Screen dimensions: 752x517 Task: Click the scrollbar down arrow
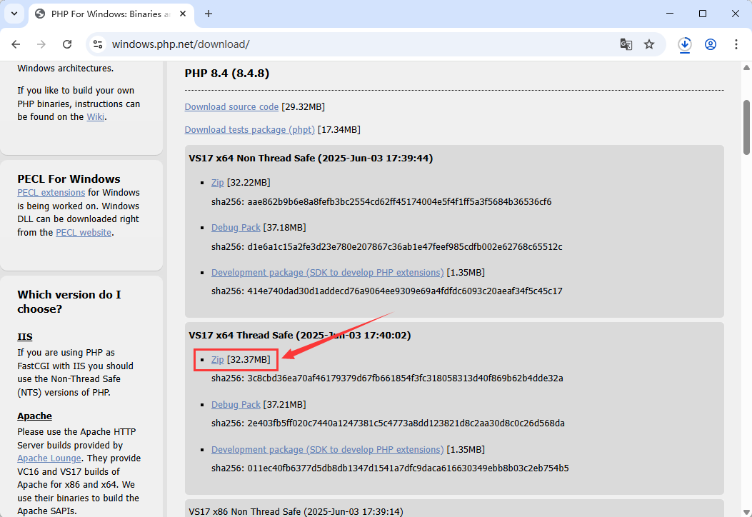(x=747, y=512)
